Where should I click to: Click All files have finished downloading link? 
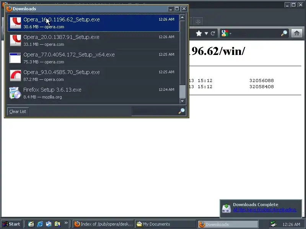(x=265, y=210)
